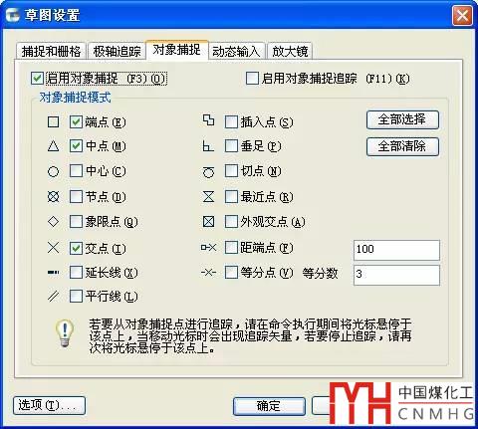Click the parallel lines snap icon
Viewport: 478px width, 429px height.
pos(53,296)
